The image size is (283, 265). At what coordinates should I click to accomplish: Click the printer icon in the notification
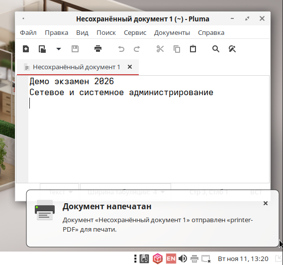click(x=45, y=210)
